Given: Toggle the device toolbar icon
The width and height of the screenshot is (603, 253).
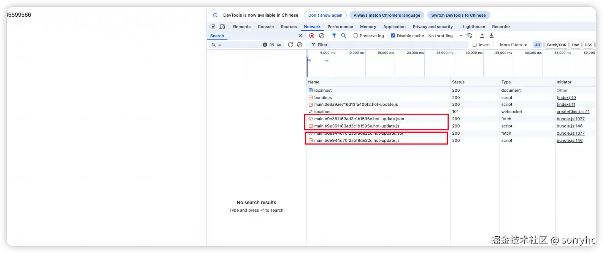Looking at the screenshot, I should (222, 27).
